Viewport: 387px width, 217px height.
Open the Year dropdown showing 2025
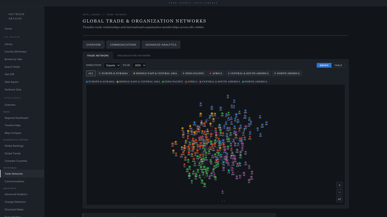139,65
